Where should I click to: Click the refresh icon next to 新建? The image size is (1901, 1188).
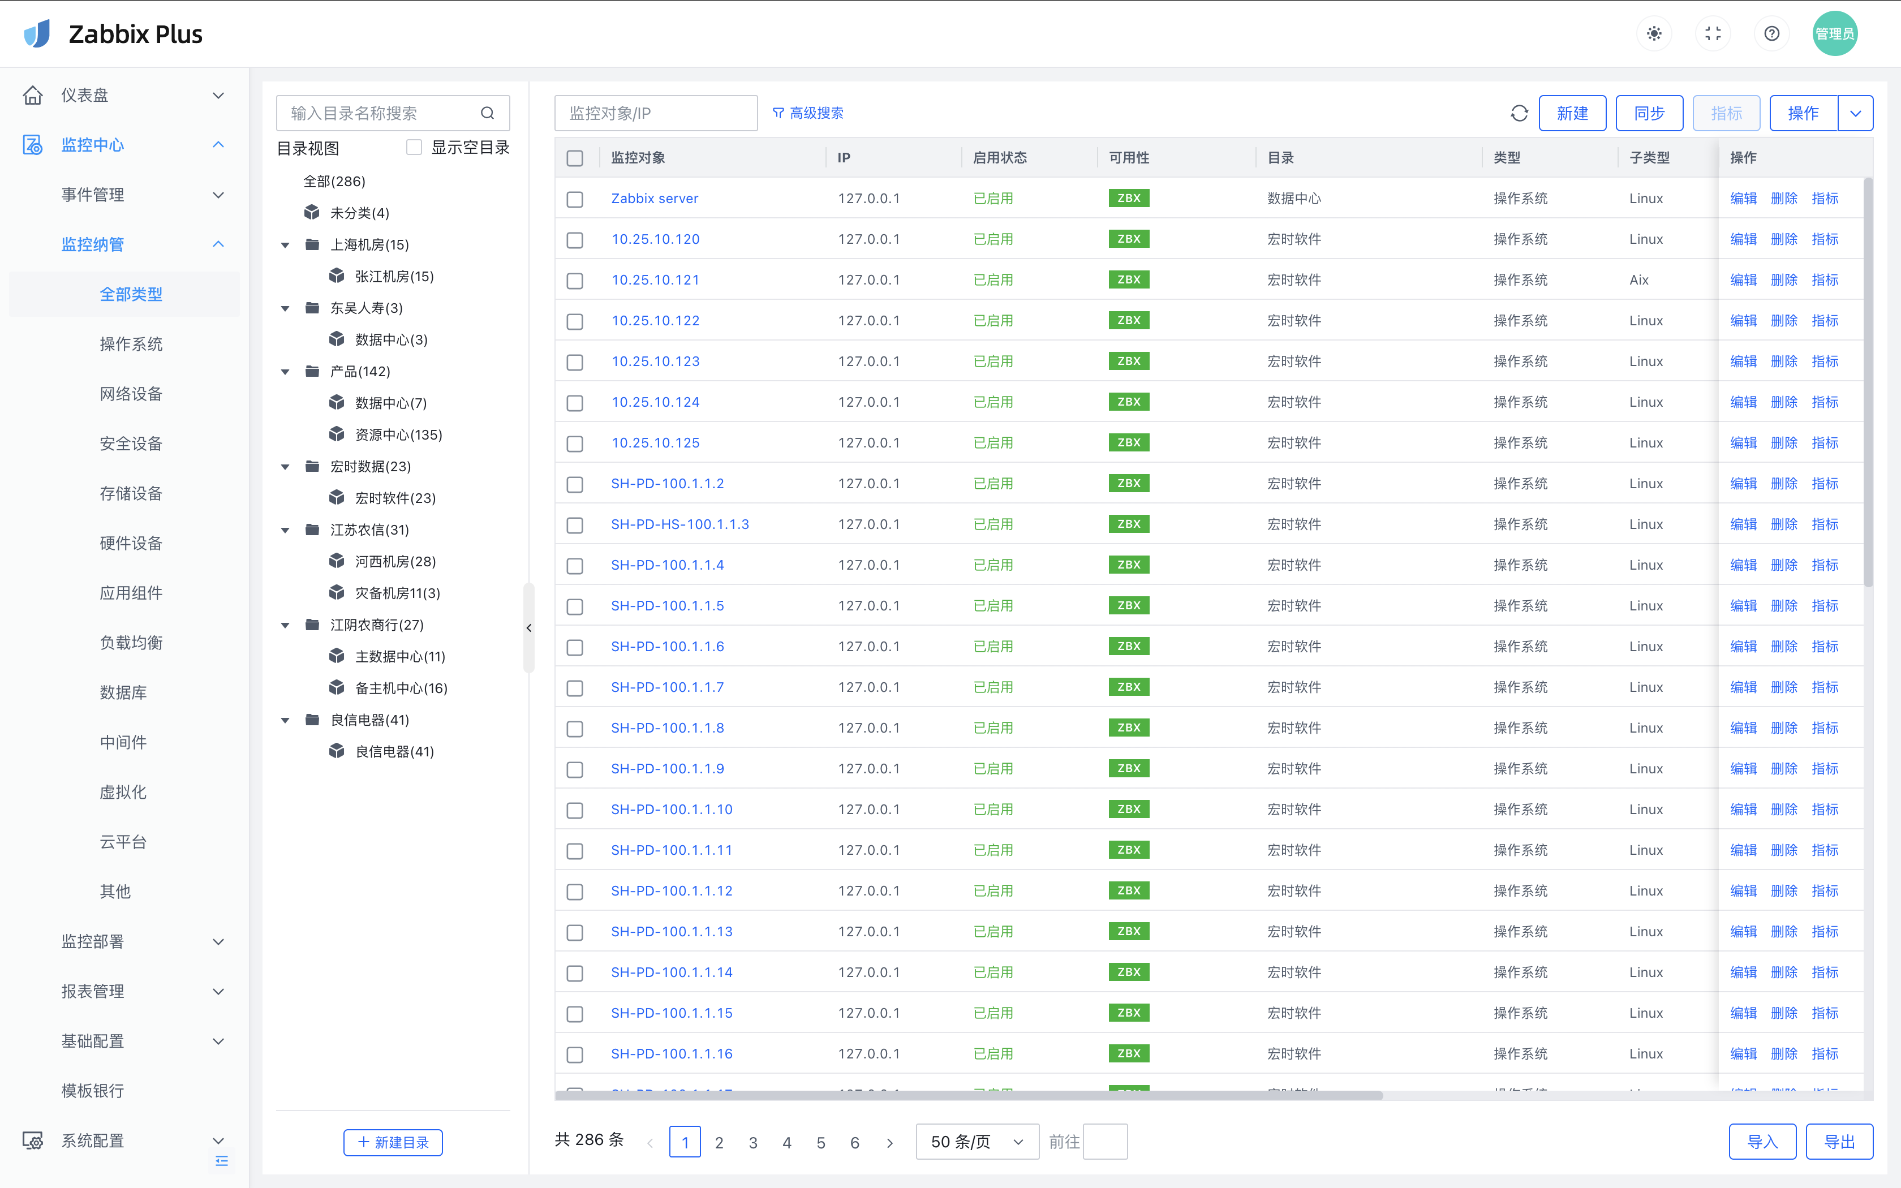(1519, 113)
